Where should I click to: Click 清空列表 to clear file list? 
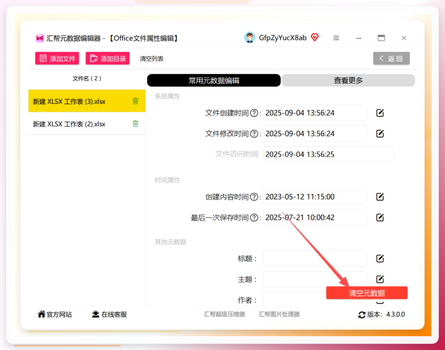point(151,59)
